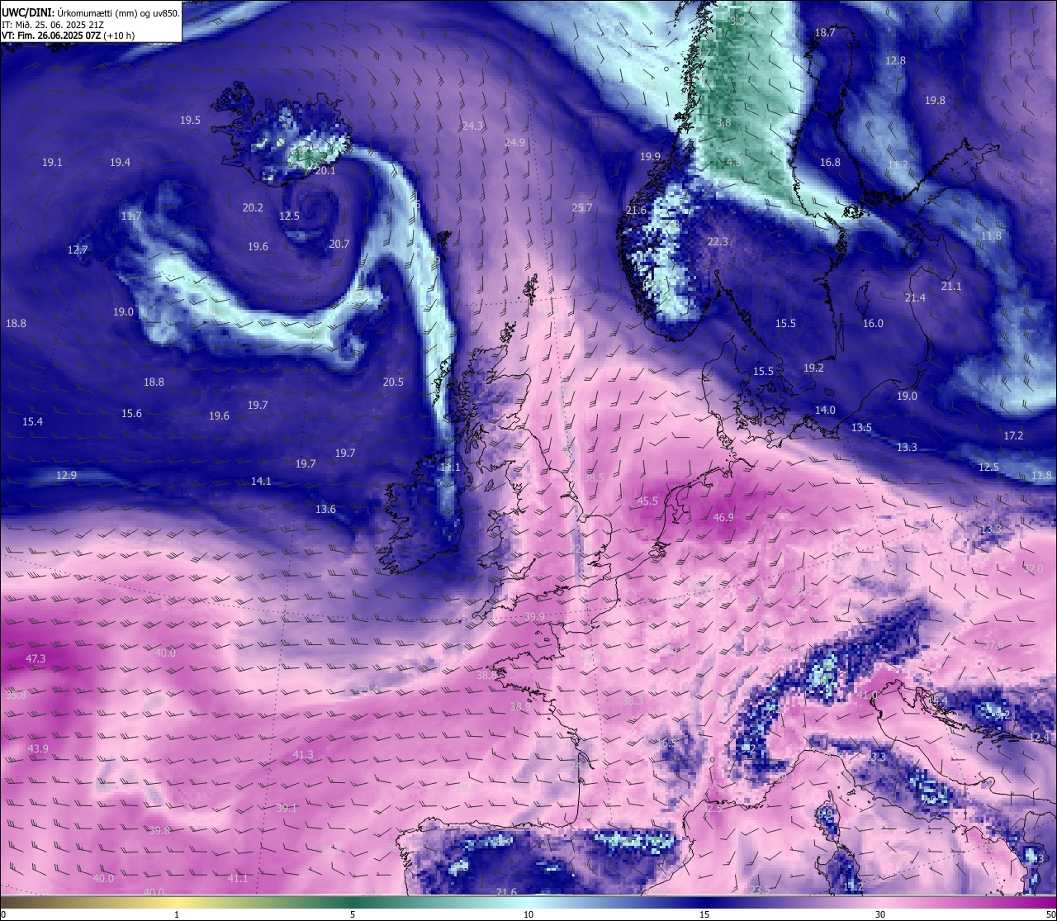1057x921 pixels.
Task: Click the 15.6 value on the map
Action: point(131,413)
